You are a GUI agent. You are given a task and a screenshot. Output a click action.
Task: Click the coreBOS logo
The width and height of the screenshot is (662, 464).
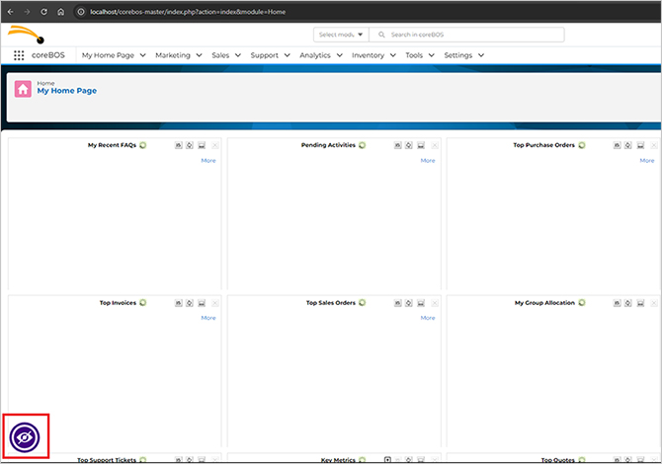coord(28,36)
